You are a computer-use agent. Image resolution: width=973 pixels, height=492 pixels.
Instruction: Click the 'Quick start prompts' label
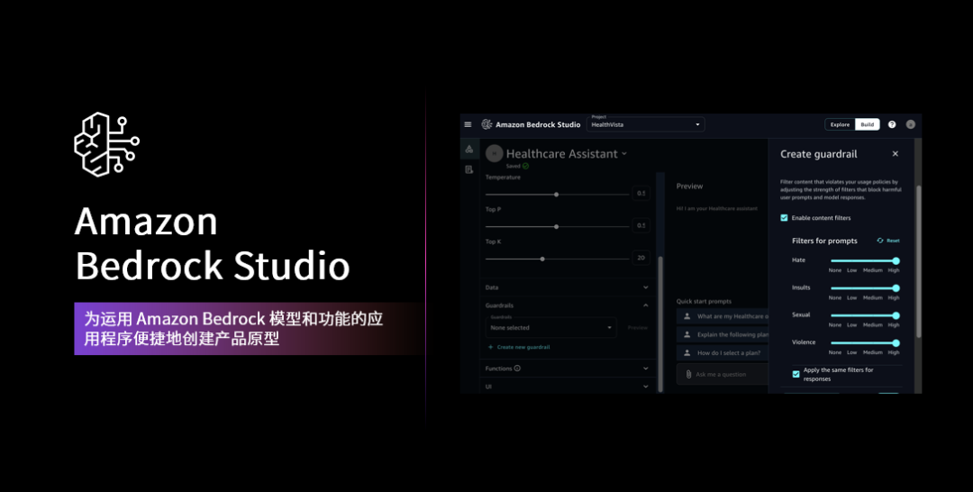pyautogui.click(x=704, y=302)
